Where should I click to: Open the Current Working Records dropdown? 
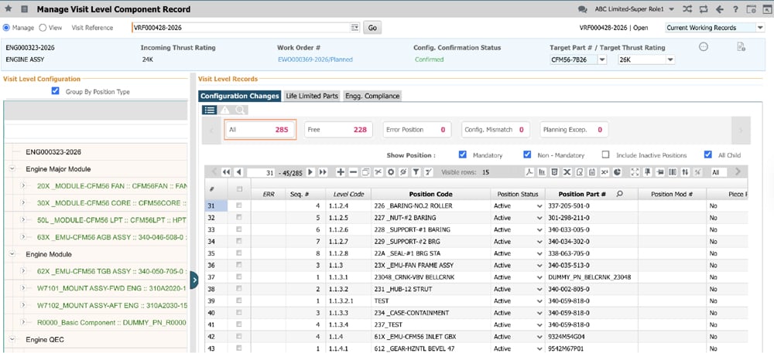point(760,28)
